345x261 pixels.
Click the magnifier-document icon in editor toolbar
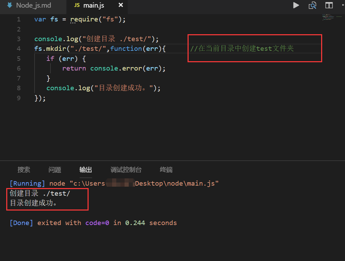312,5
